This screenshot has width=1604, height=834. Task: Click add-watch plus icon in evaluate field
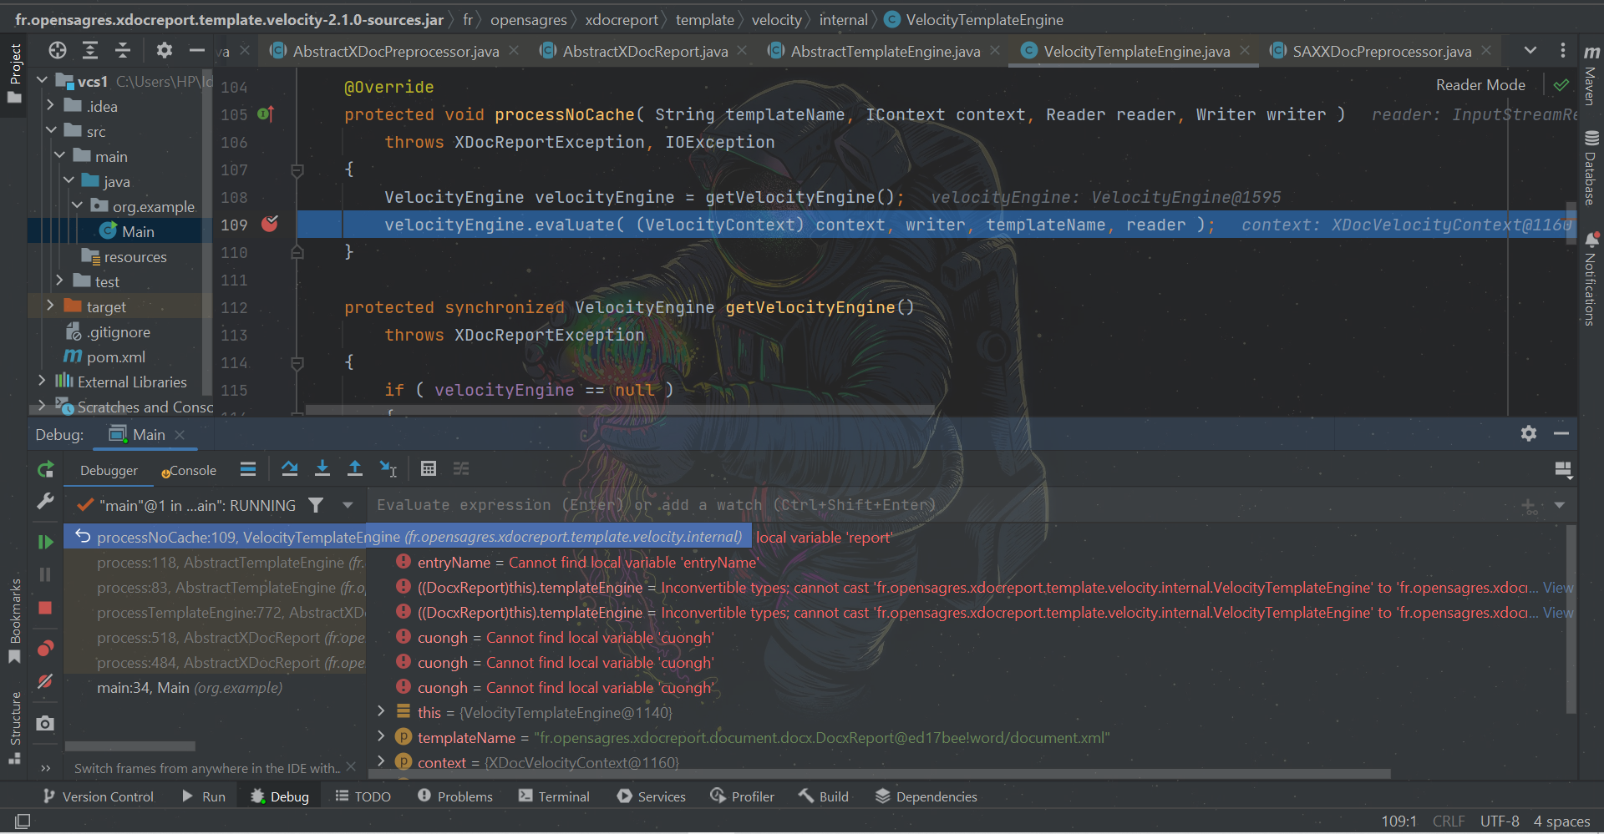coord(1529,506)
